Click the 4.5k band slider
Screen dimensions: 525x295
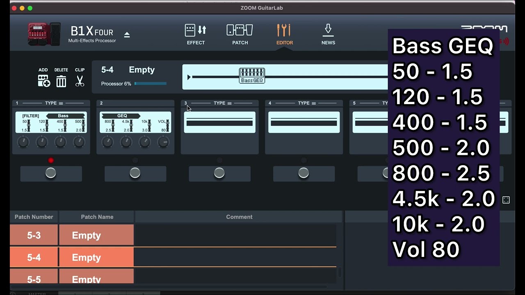tap(131, 125)
